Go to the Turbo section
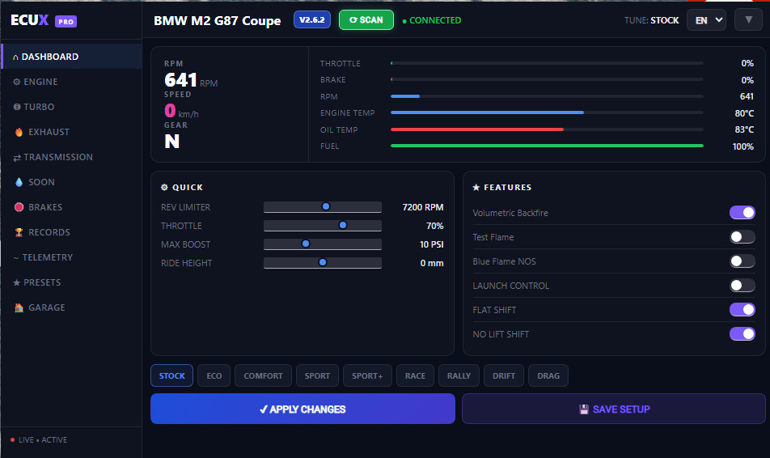Screen dimensions: 770x458 (72, 107)
